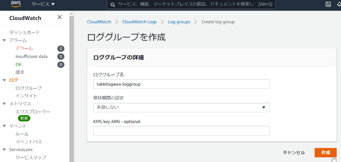Go to CloudWatch Logs breadcrumb link
The height and width of the screenshot is (162, 341).
(139, 22)
